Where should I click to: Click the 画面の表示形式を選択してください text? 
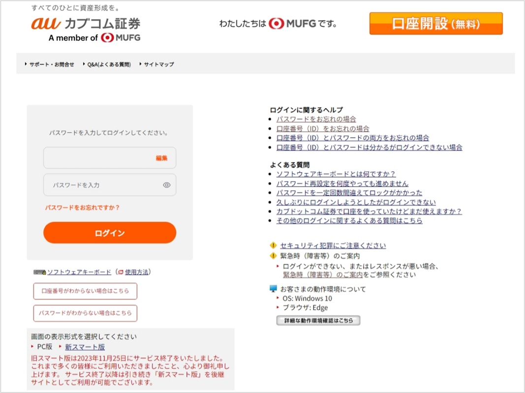click(x=84, y=337)
